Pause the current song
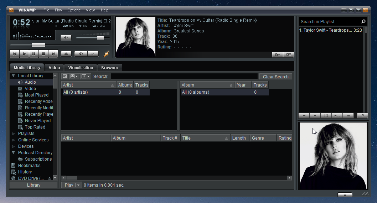Viewport: 377px width, 203px height. 34,54
